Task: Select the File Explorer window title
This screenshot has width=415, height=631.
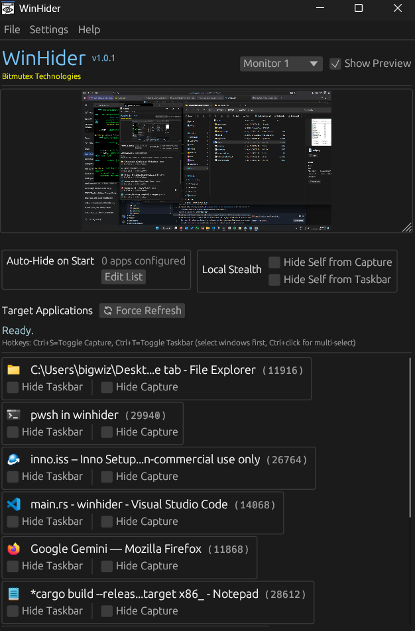Action: pos(143,370)
